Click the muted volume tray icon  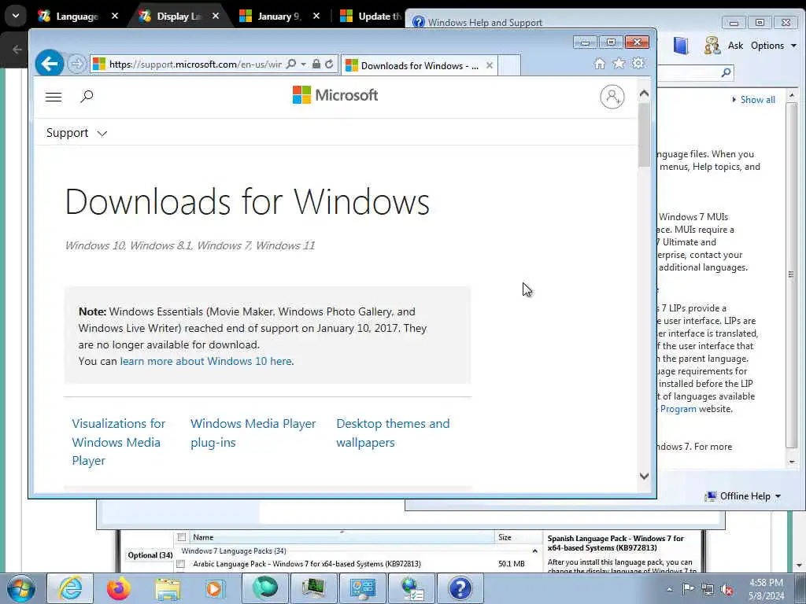tap(727, 589)
